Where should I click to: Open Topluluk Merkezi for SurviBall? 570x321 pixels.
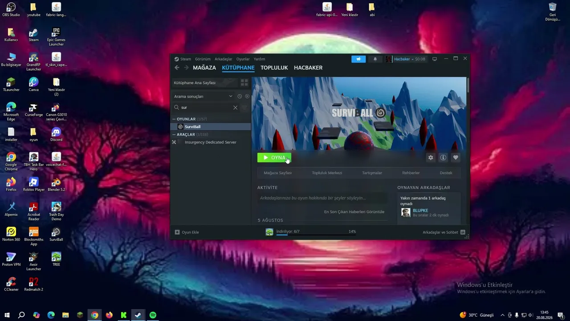point(327,173)
